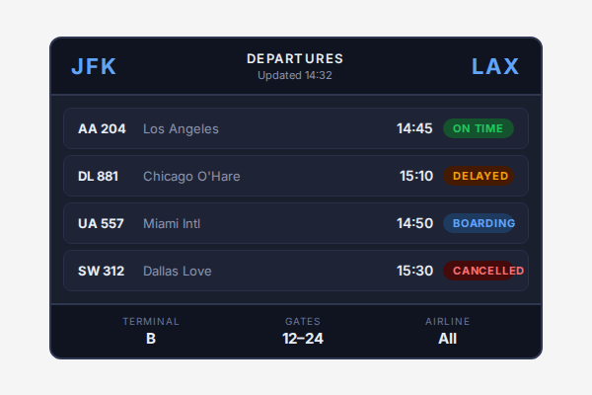Click the 15:30 departure time
This screenshot has width=592, height=395.
(x=416, y=271)
